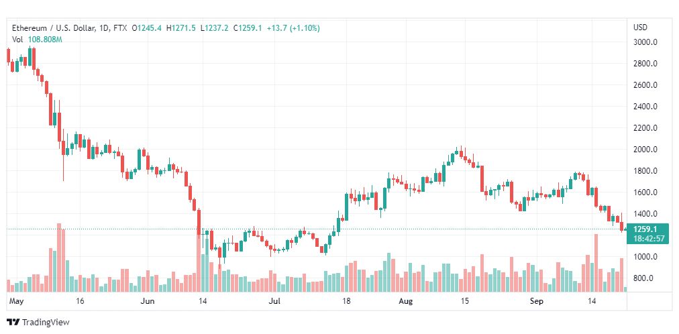Click the Ethereum / U.S. Dollar symbol title
Viewport: 679px width, 334px height.
click(x=53, y=29)
